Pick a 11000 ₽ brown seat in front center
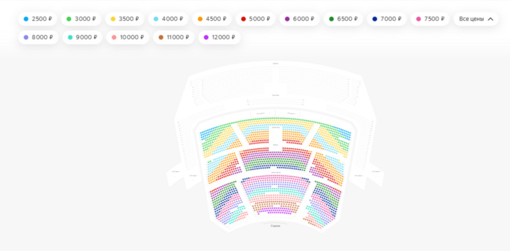This screenshot has width=510, height=251. 276,205
